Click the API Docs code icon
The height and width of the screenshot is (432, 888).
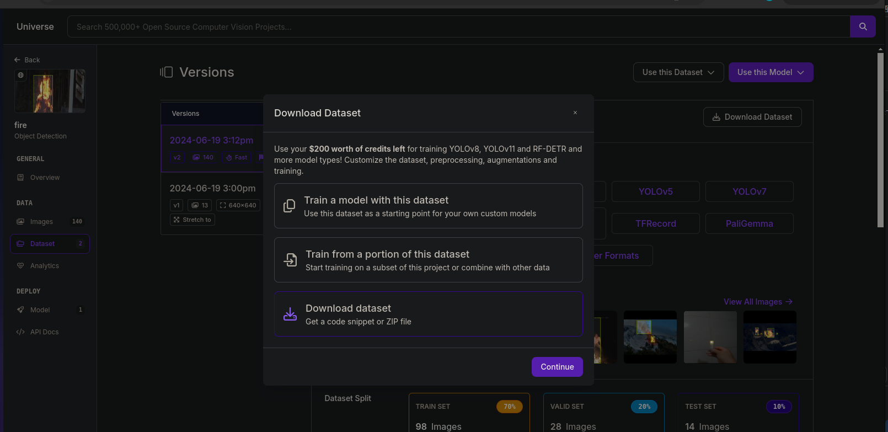click(20, 332)
